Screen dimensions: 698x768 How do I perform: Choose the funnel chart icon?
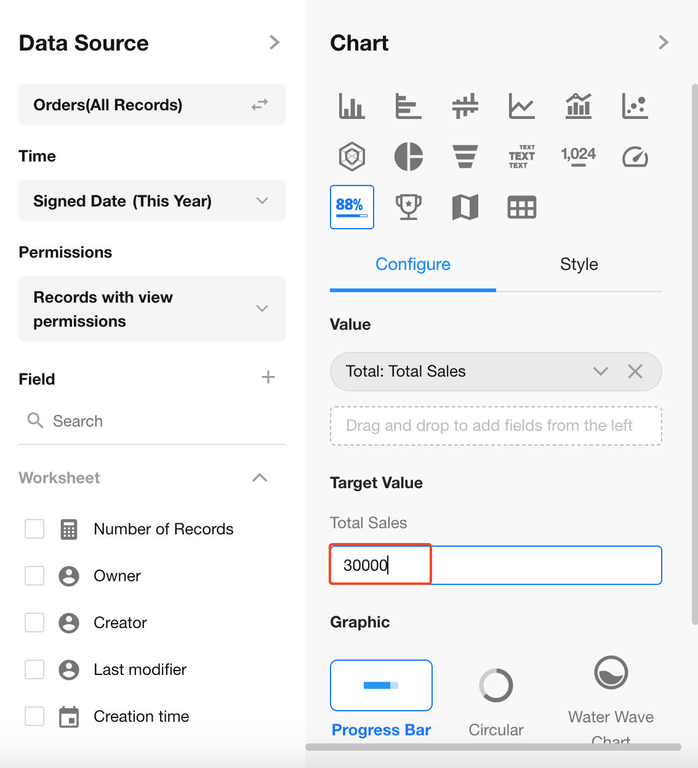(465, 157)
